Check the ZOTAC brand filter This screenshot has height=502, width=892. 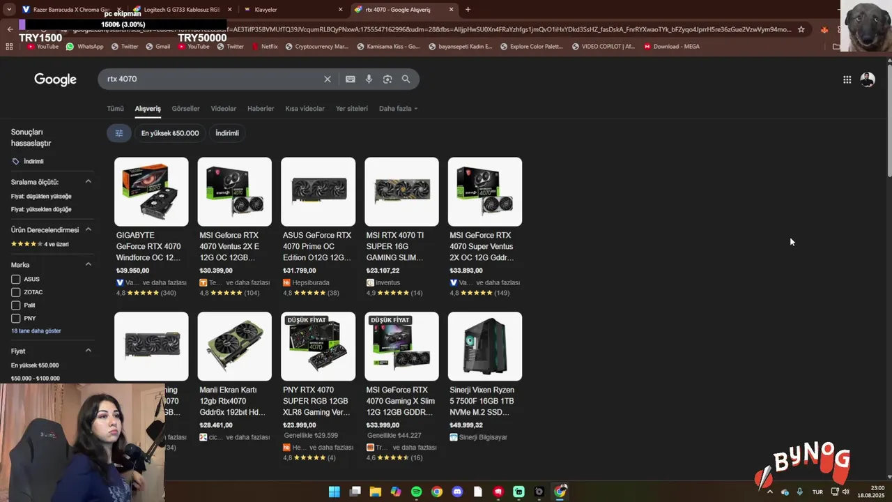click(16, 292)
